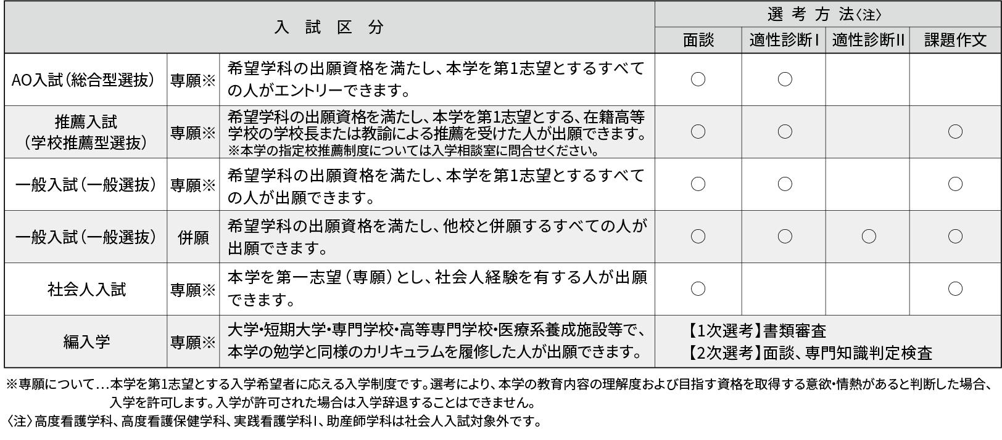Click the 適性診断II circle in the 併願 row

[x=868, y=236]
